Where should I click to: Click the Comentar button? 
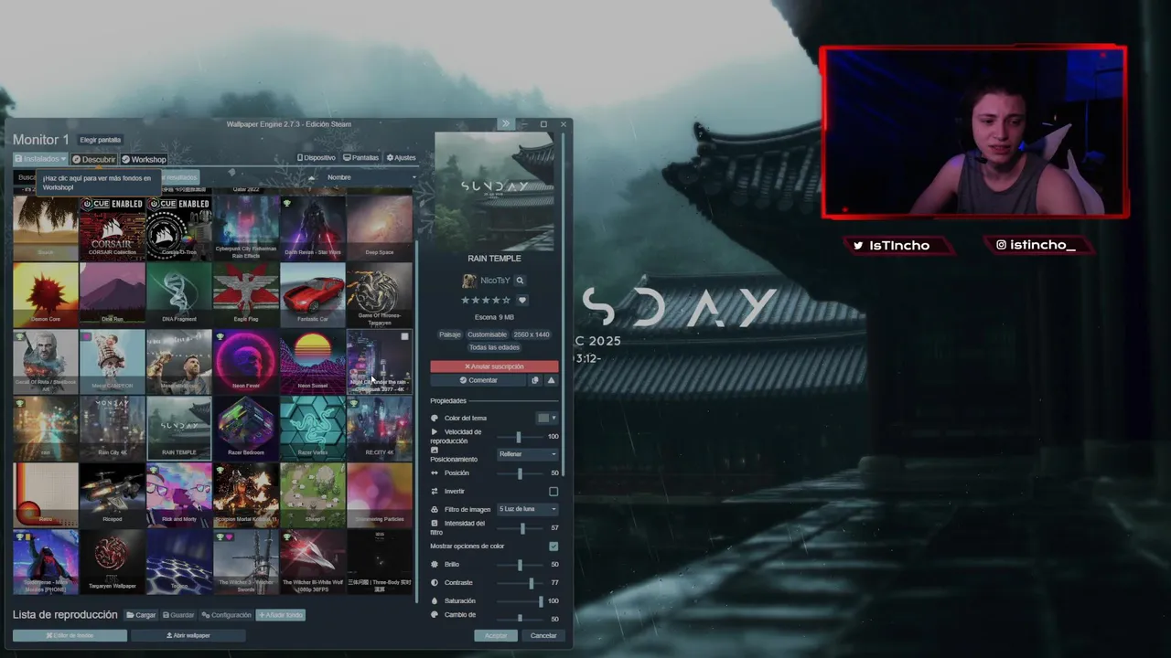coord(478,380)
